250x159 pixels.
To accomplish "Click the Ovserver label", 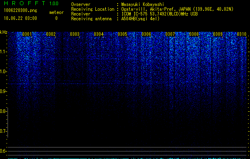I will 81,4.
